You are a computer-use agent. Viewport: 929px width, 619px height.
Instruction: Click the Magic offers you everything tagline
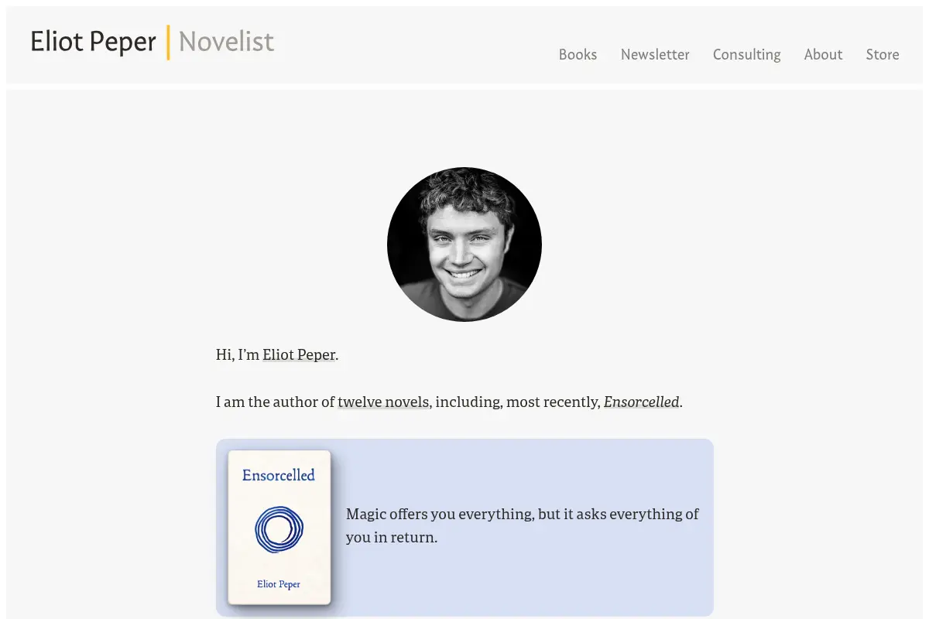click(523, 525)
